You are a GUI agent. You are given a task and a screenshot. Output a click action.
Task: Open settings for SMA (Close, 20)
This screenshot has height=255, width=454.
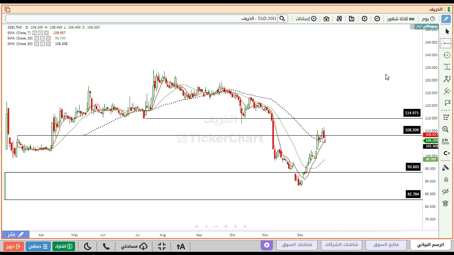point(42,38)
